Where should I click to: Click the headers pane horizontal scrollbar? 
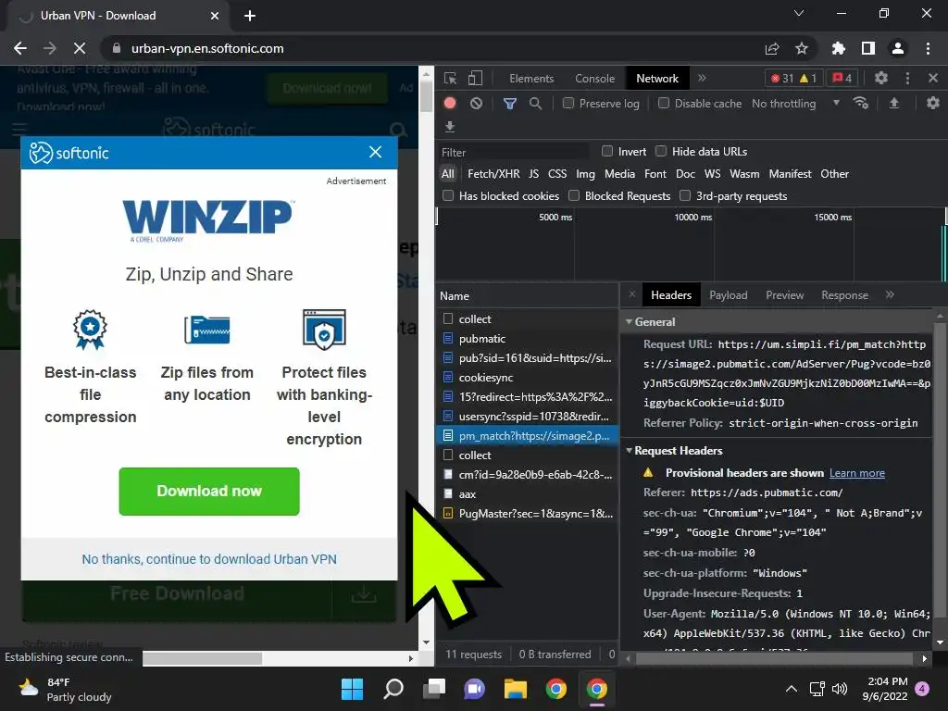click(774, 658)
